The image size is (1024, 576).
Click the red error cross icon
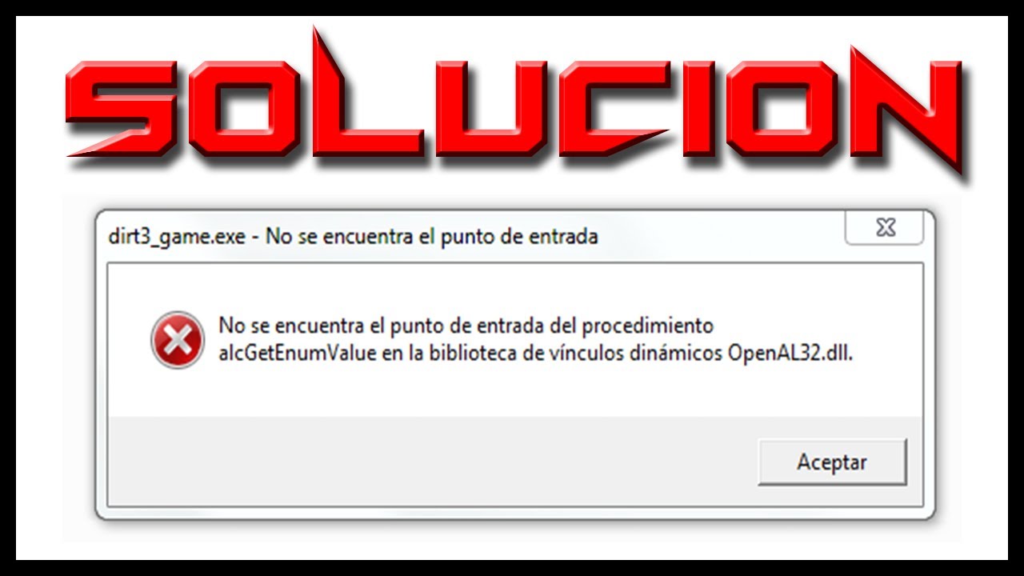178,340
